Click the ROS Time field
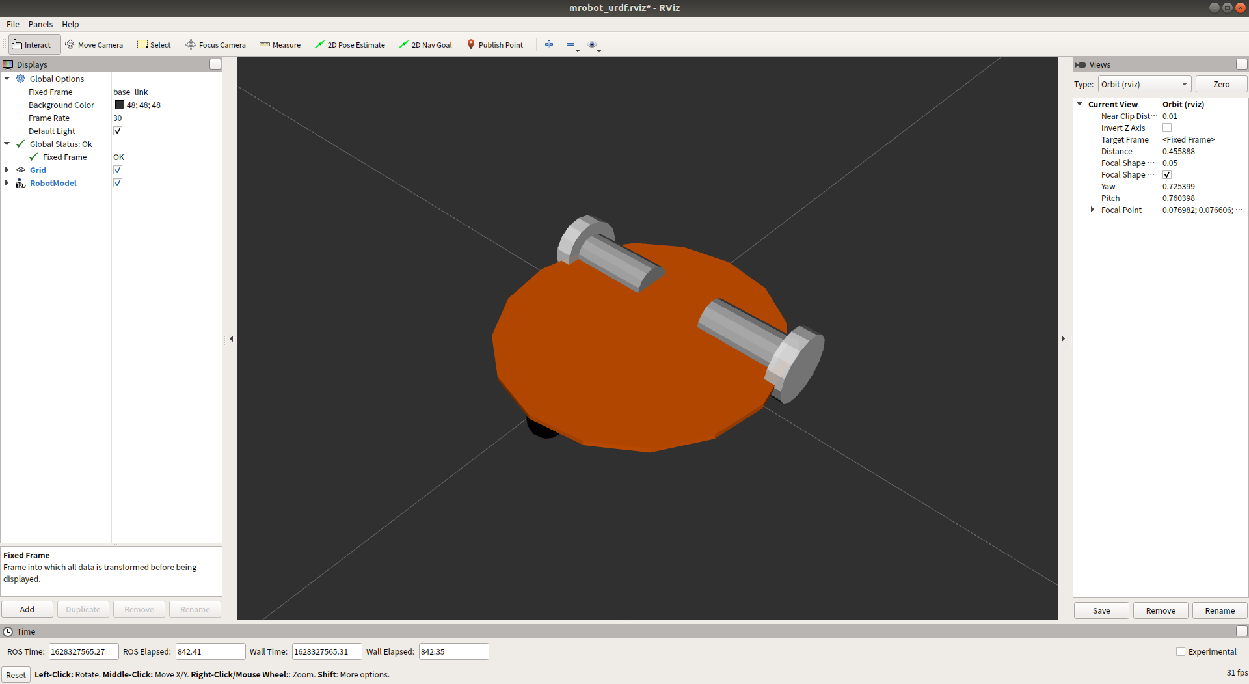This screenshot has height=684, width=1249. [83, 651]
